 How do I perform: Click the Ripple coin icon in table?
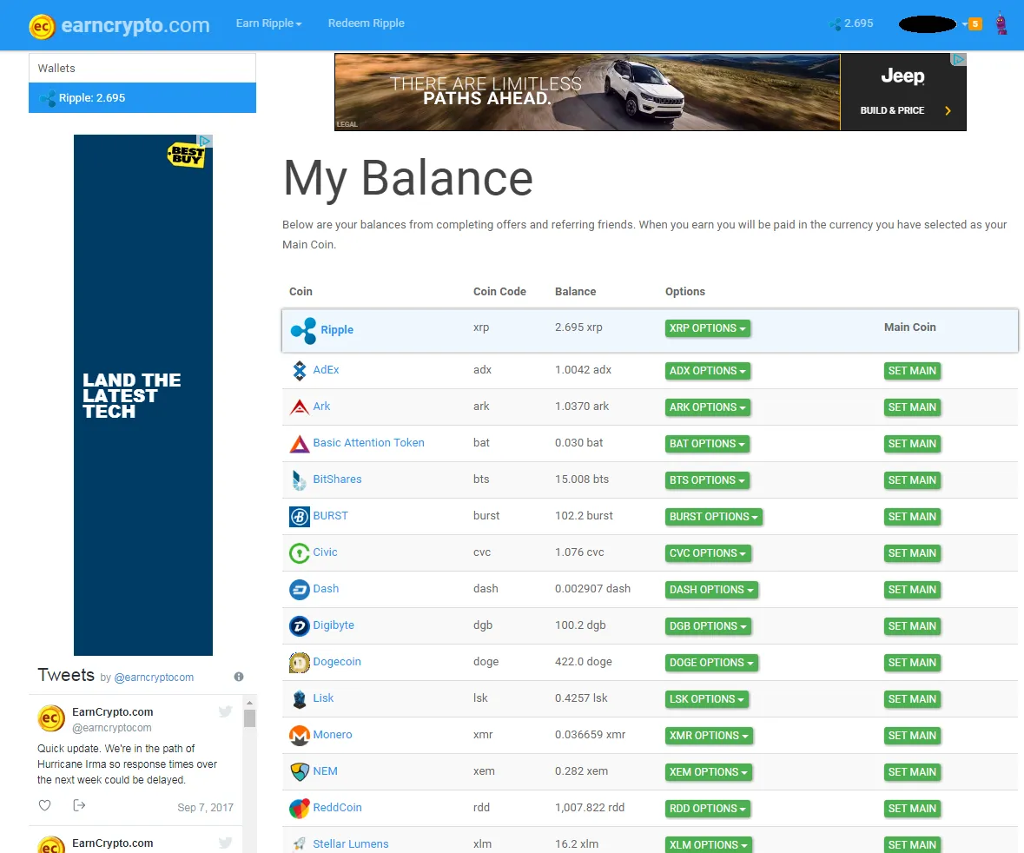click(x=303, y=330)
